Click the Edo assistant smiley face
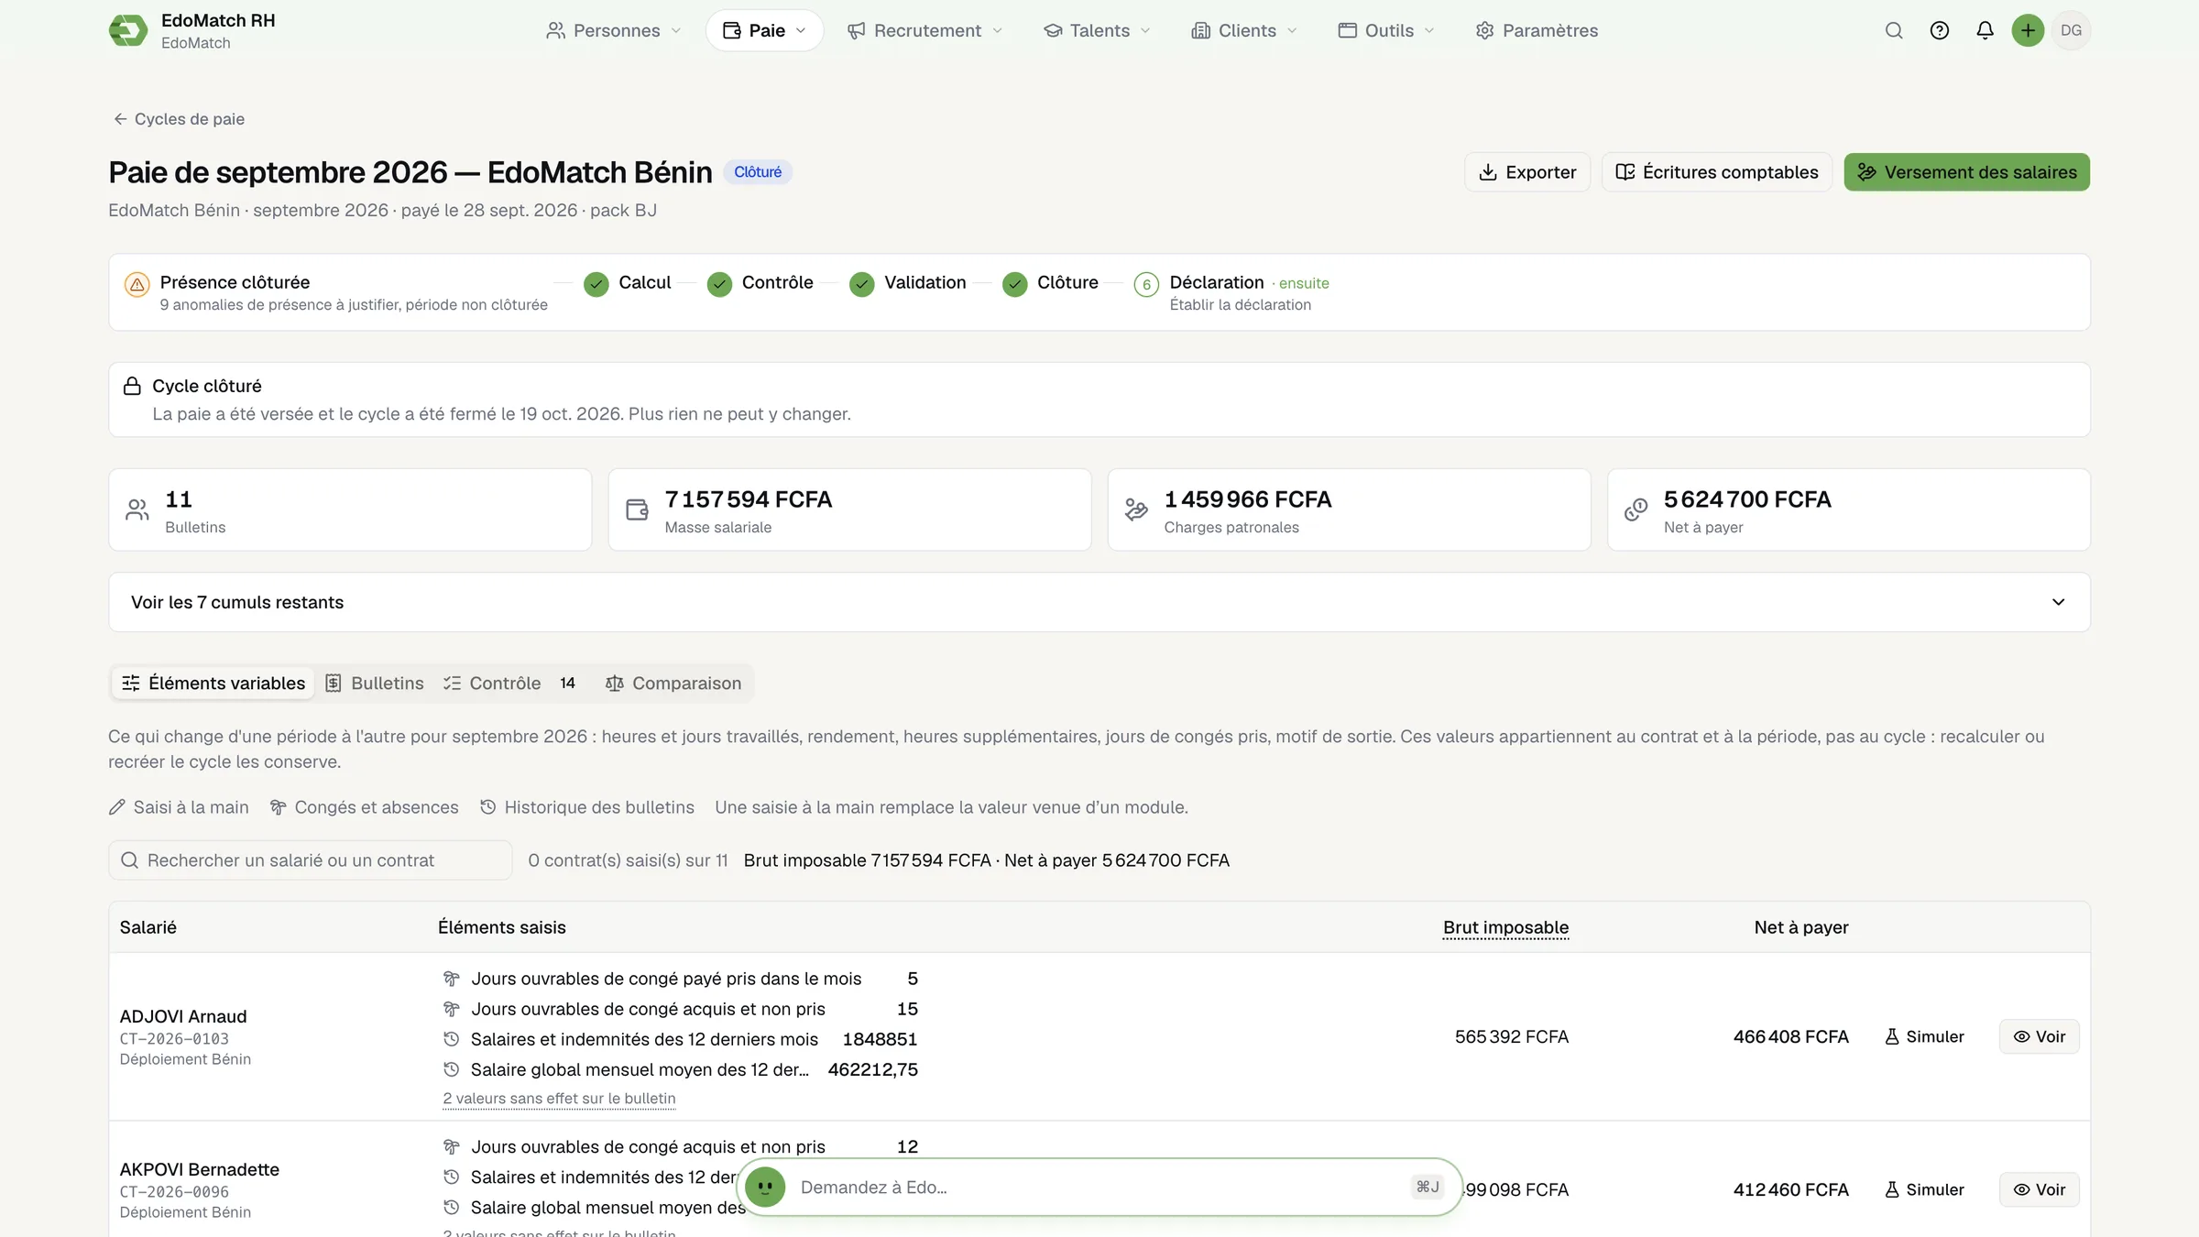Screen dimensions: 2199x1237 pos(765,1188)
